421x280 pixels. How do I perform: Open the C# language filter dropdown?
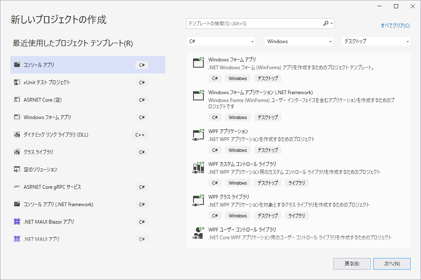[x=221, y=41]
